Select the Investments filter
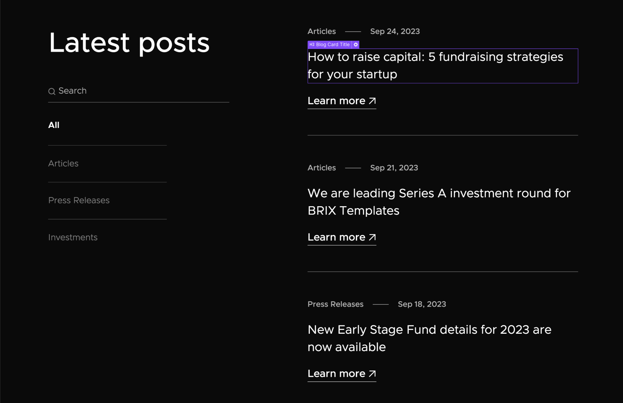Screen dimensions: 623x403 click(x=73, y=237)
